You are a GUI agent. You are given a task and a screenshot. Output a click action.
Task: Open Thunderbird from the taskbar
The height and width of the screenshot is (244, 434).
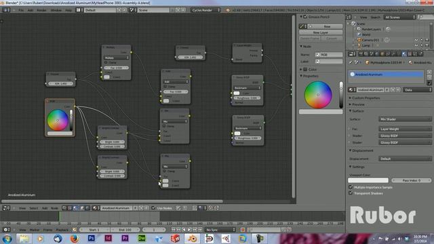tap(58, 238)
